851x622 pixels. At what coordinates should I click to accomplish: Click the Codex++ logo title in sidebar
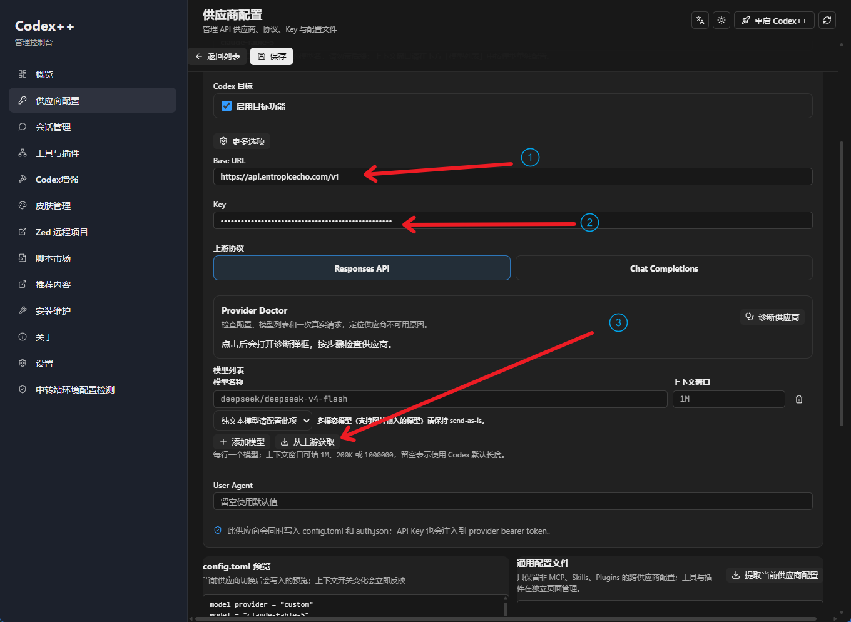(44, 26)
